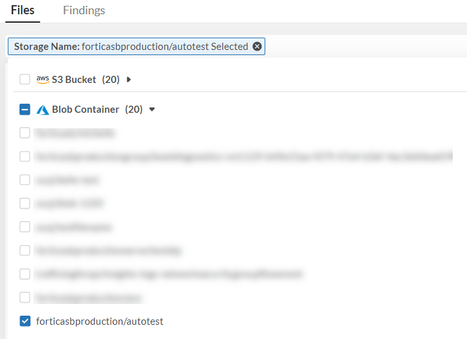Check the third blurred Blob Container item
This screenshot has width=467, height=339.
coord(25,180)
